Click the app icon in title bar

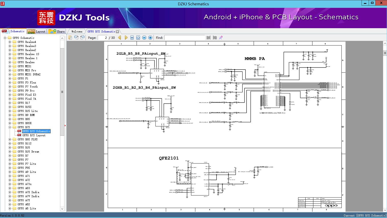click(3, 4)
